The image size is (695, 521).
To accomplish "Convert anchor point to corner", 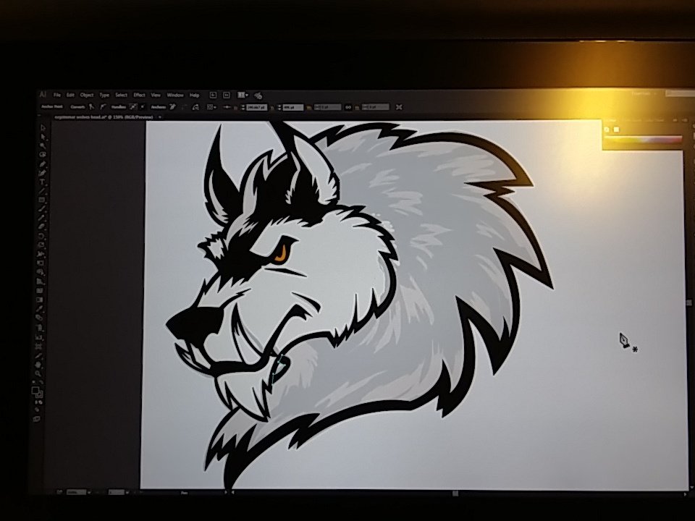I will [x=92, y=107].
